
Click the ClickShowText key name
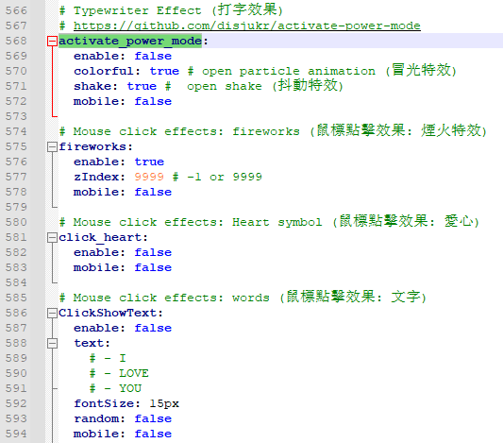point(108,313)
